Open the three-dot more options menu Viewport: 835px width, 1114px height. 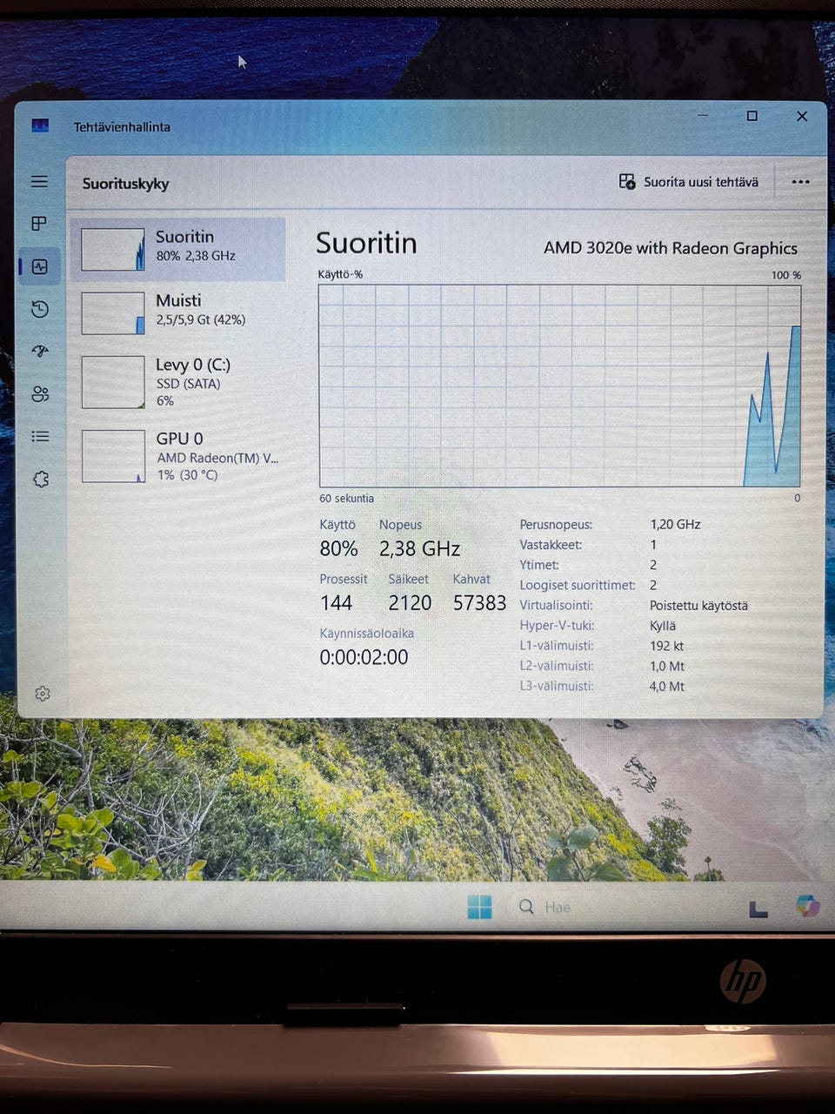(x=800, y=182)
